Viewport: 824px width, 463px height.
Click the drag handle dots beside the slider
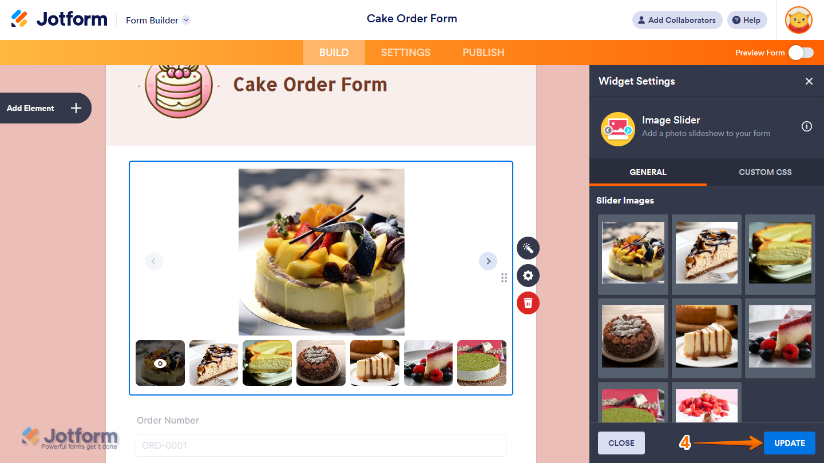tap(504, 278)
